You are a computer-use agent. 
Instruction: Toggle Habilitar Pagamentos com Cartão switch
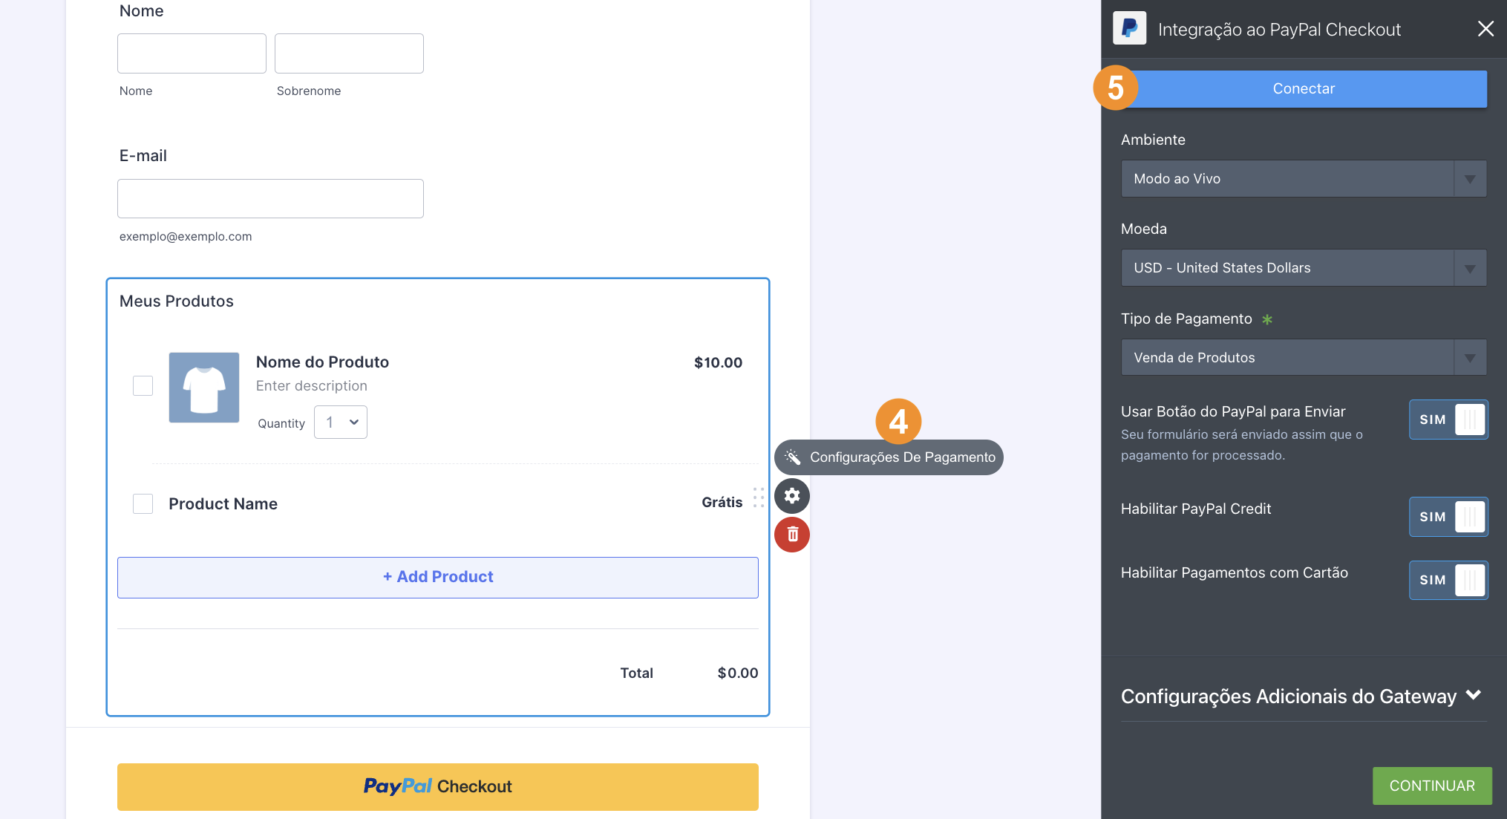pyautogui.click(x=1448, y=580)
